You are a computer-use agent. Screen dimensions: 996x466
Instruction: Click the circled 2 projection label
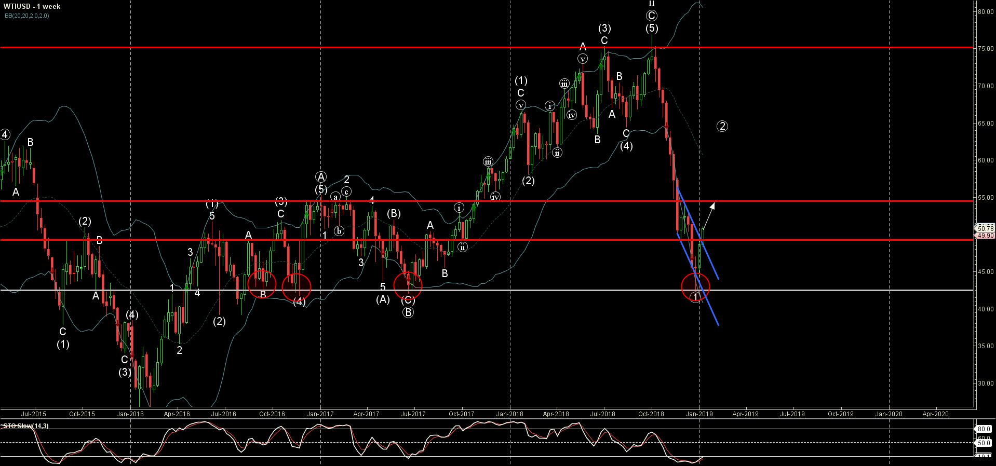(x=722, y=126)
